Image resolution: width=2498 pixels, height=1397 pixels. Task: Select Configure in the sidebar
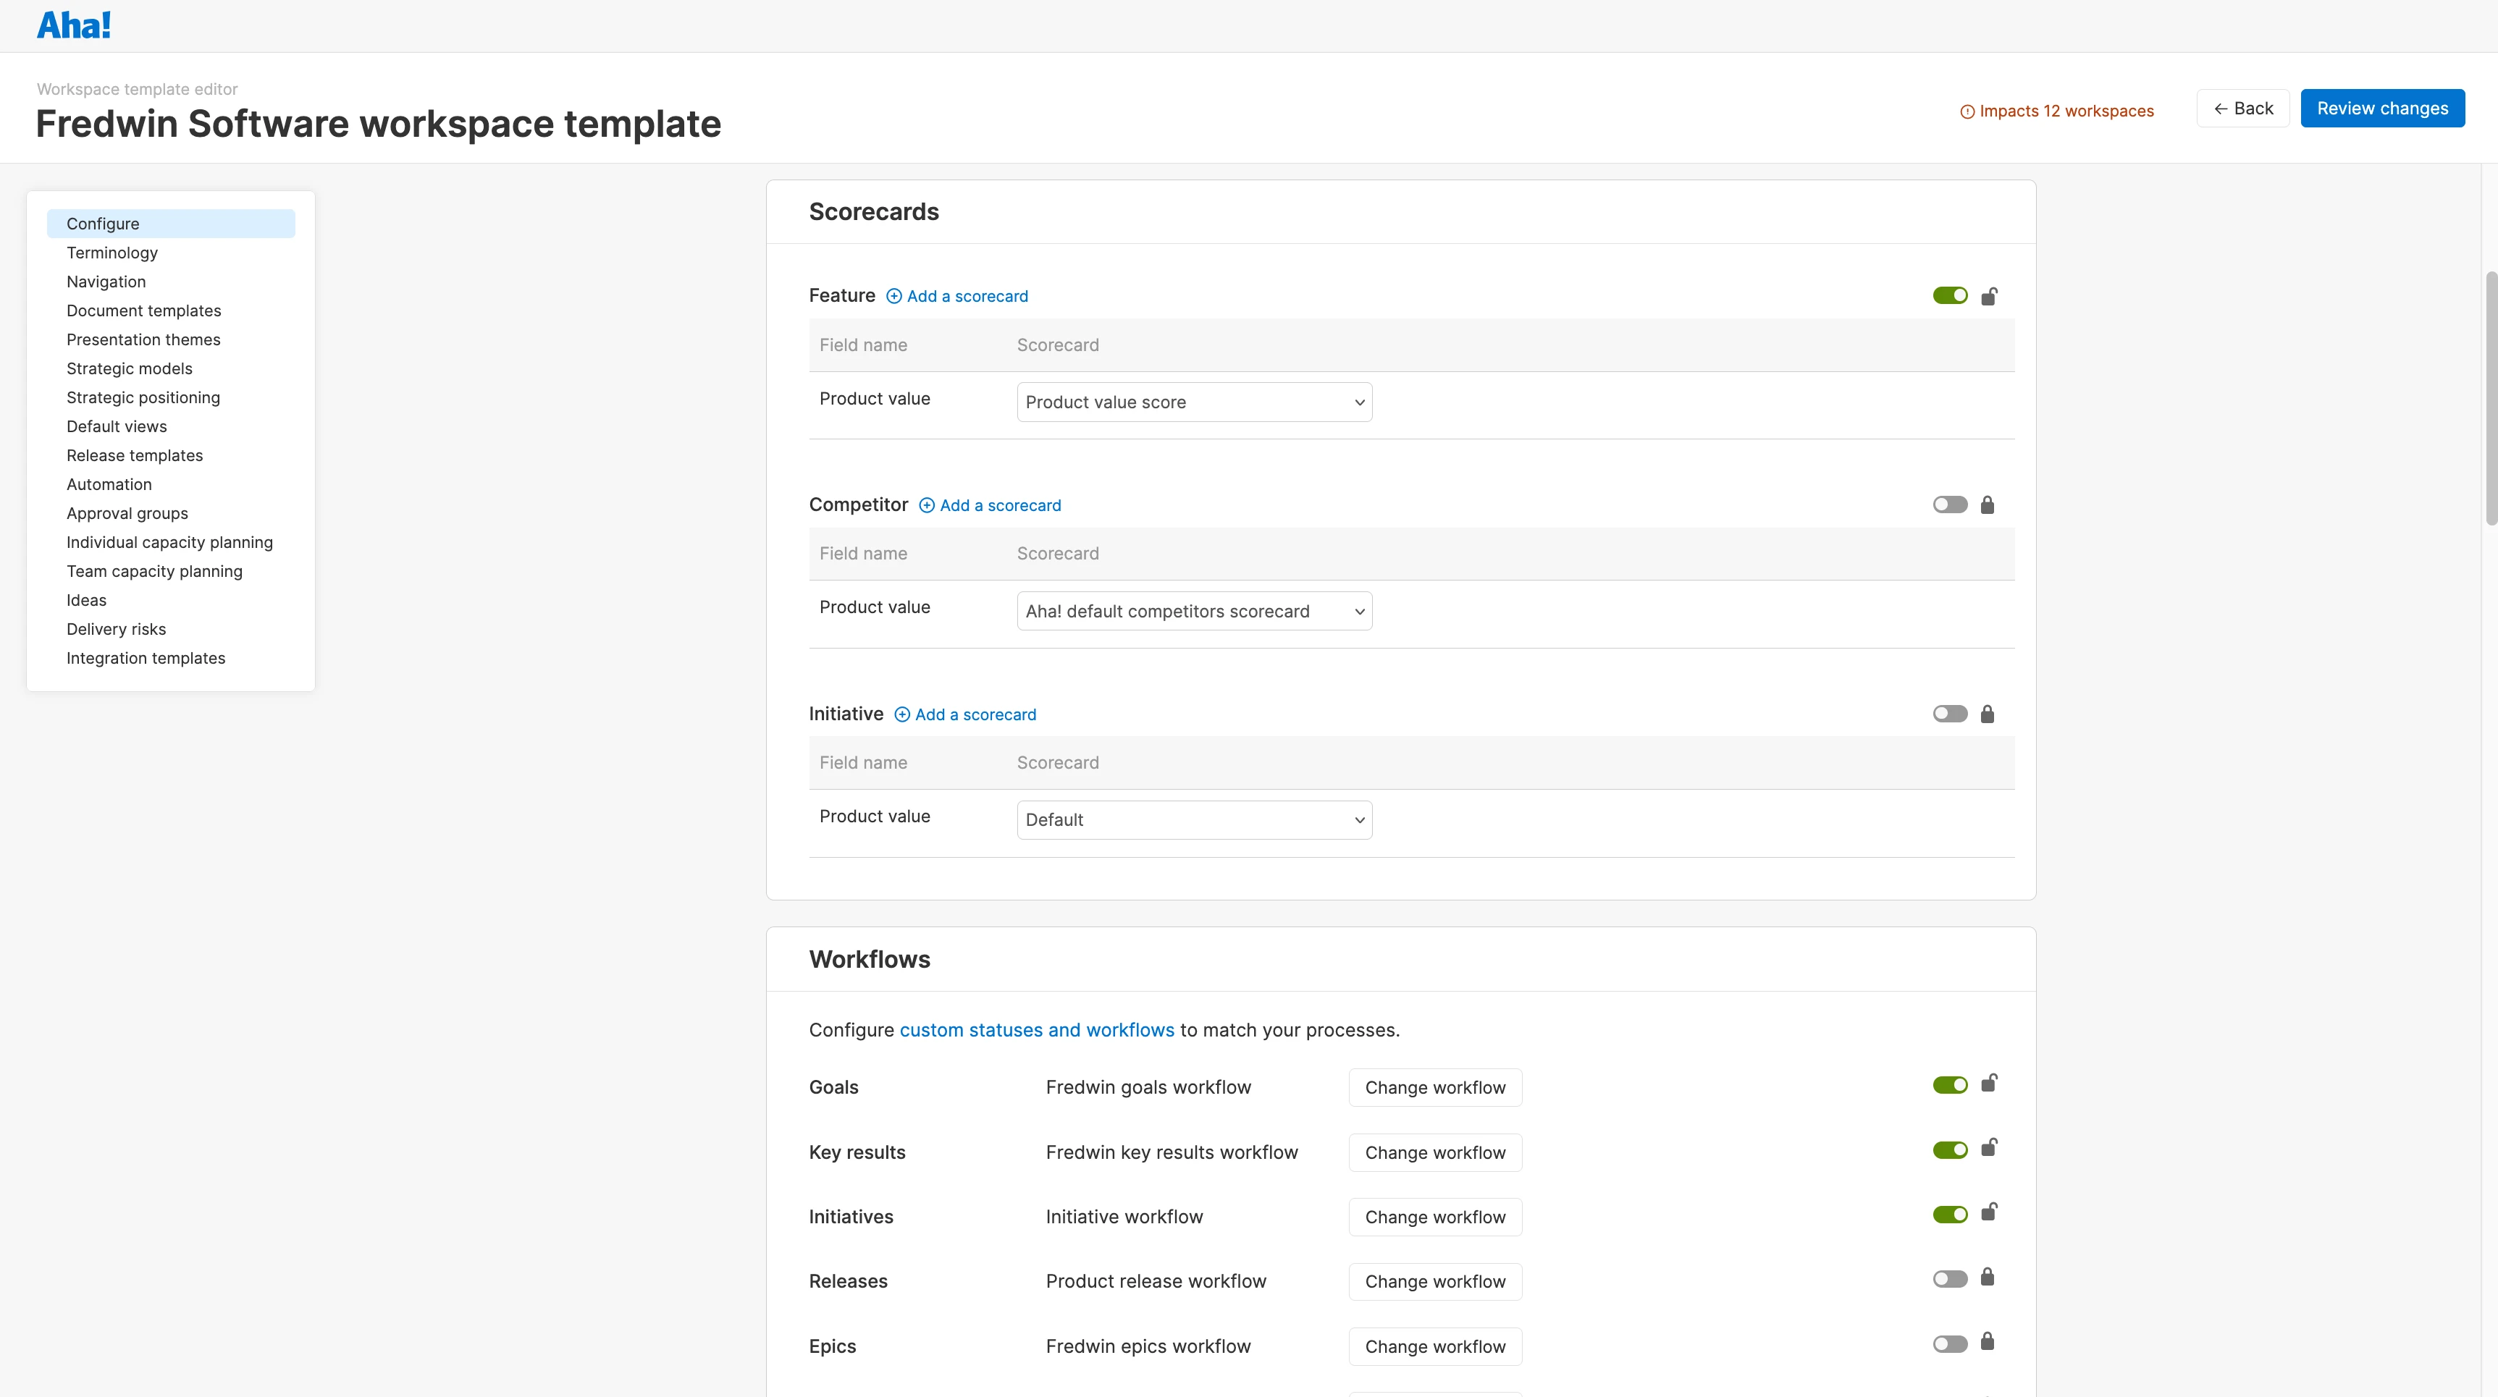(x=171, y=224)
